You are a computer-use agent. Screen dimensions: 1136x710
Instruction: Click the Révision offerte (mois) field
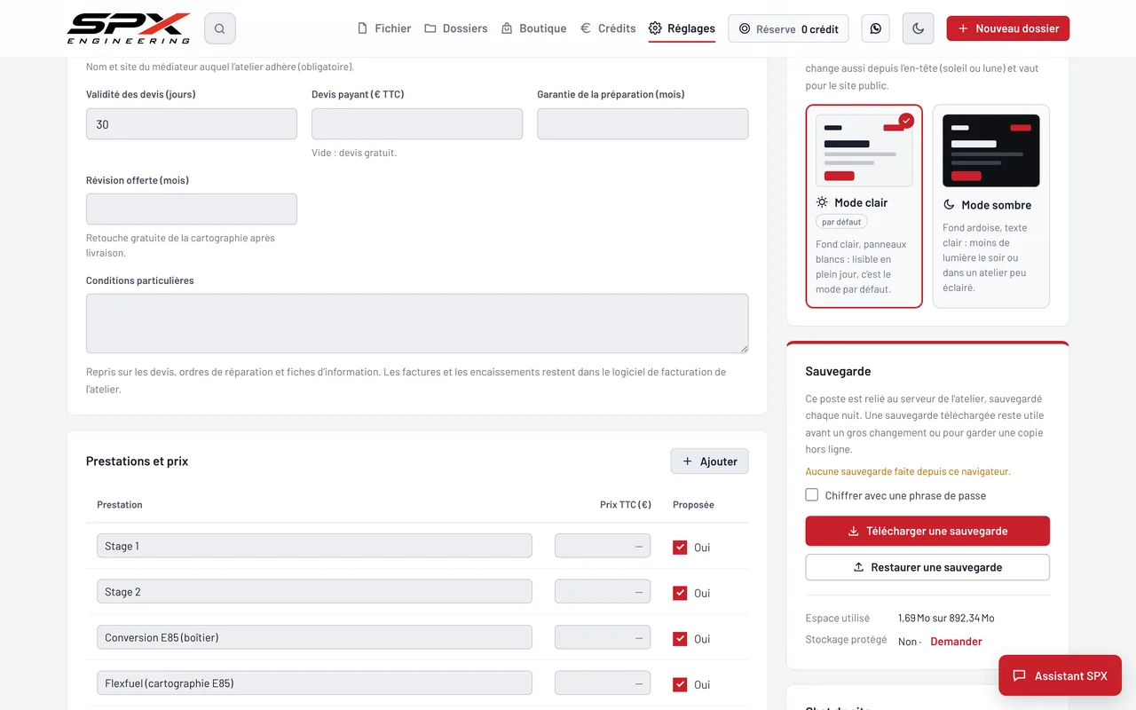pos(192,209)
